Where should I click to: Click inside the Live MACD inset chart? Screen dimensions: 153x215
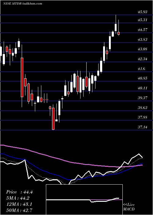tap(84, 200)
